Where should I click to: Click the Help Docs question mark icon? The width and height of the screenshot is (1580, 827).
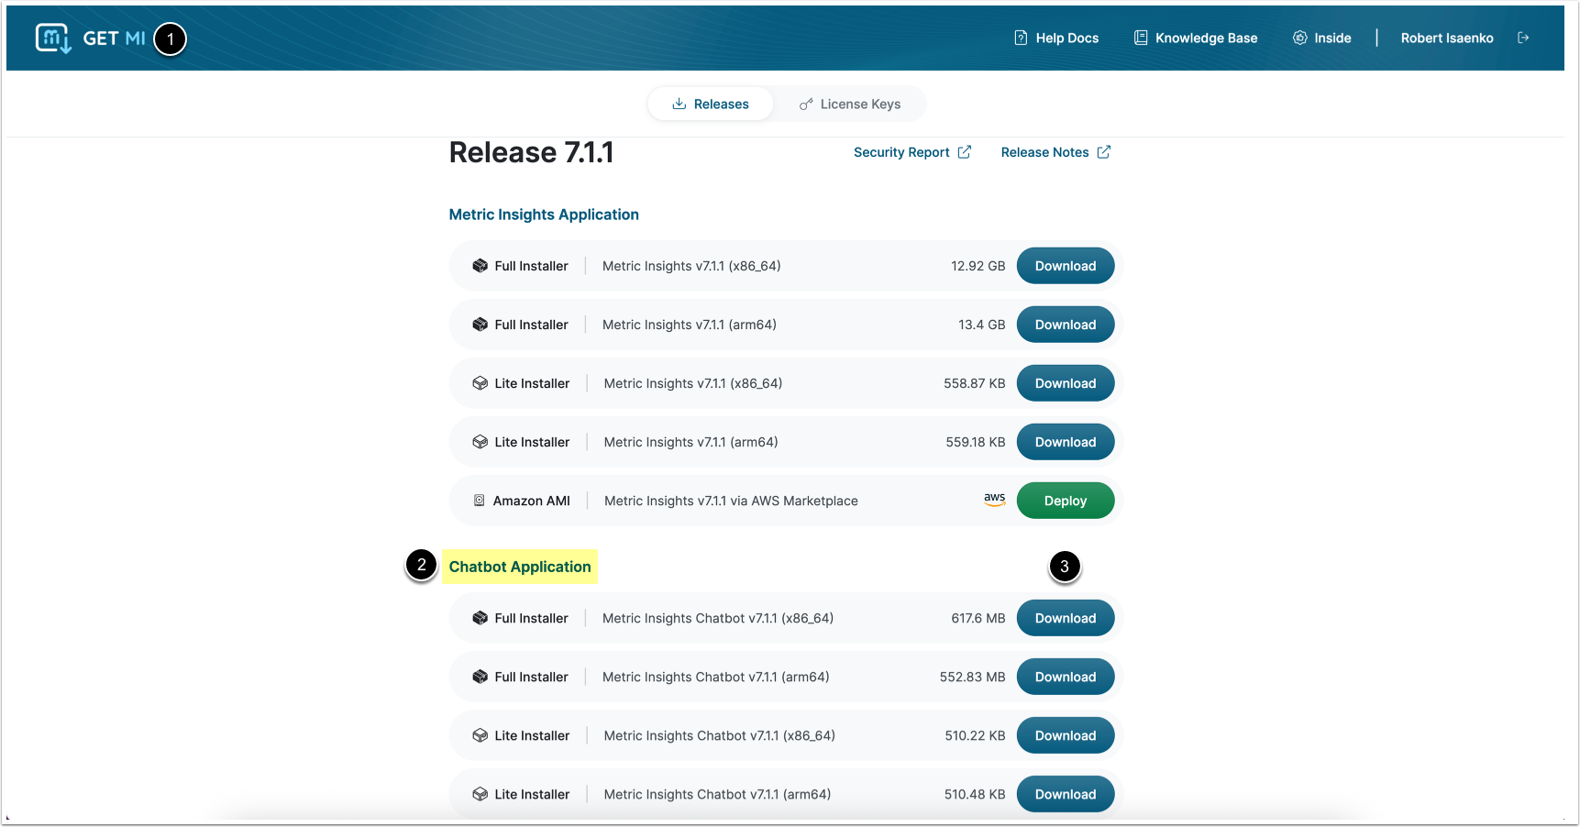pyautogui.click(x=1021, y=38)
